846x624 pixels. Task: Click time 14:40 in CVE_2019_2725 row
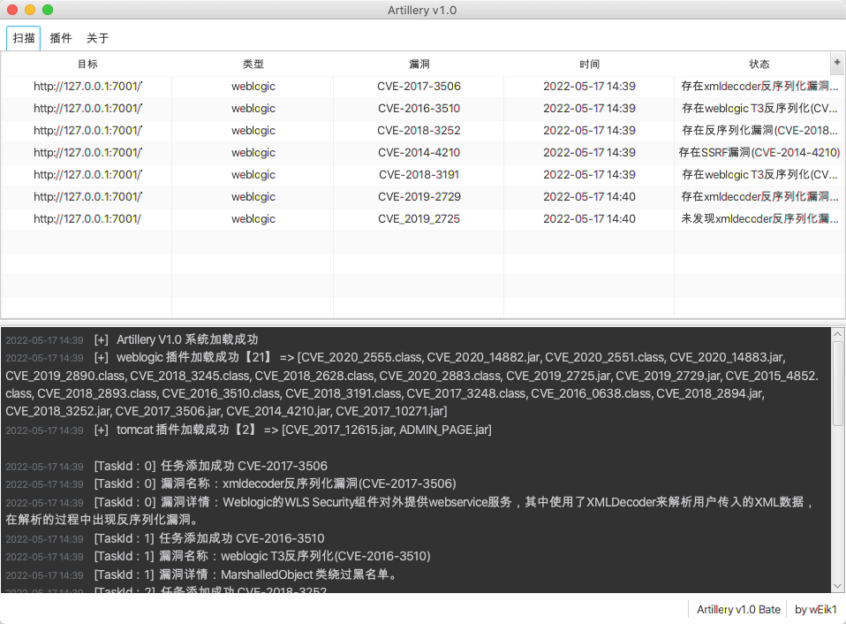pos(589,219)
